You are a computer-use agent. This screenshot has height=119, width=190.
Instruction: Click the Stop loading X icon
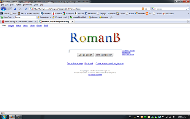[x=20, y=9]
